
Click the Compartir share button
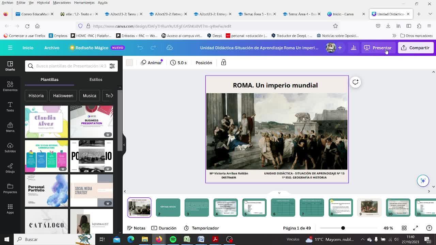tap(415, 48)
